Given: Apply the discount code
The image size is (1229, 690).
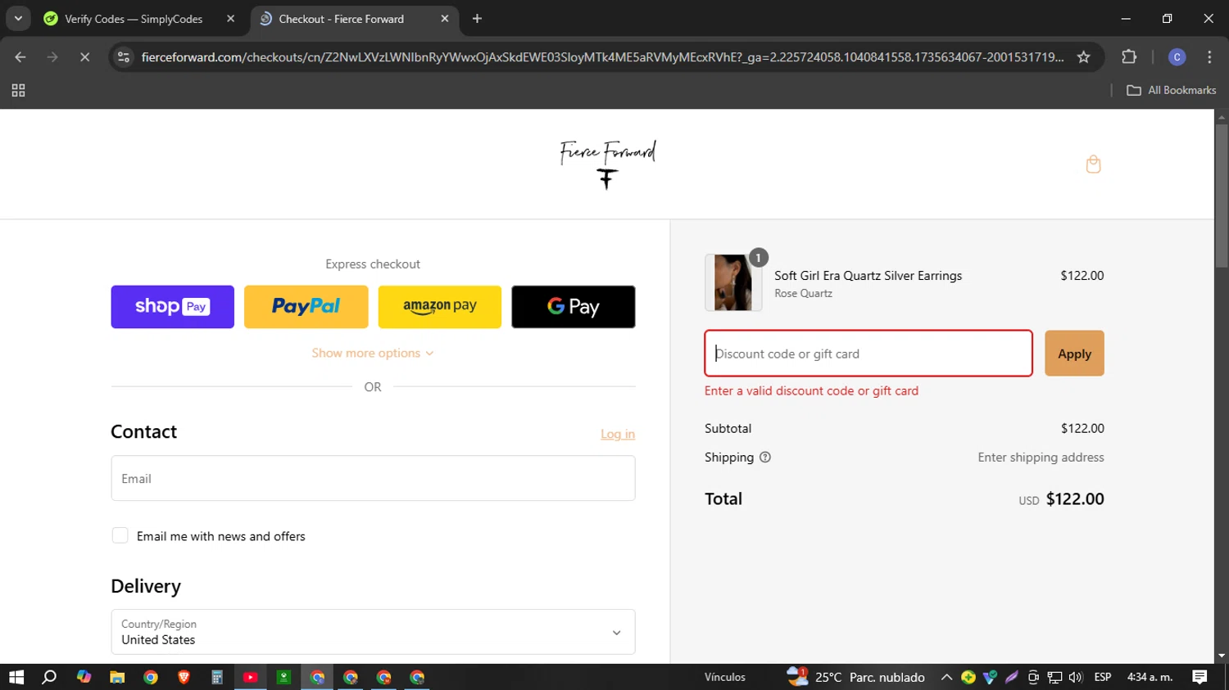Looking at the screenshot, I should pyautogui.click(x=1074, y=354).
